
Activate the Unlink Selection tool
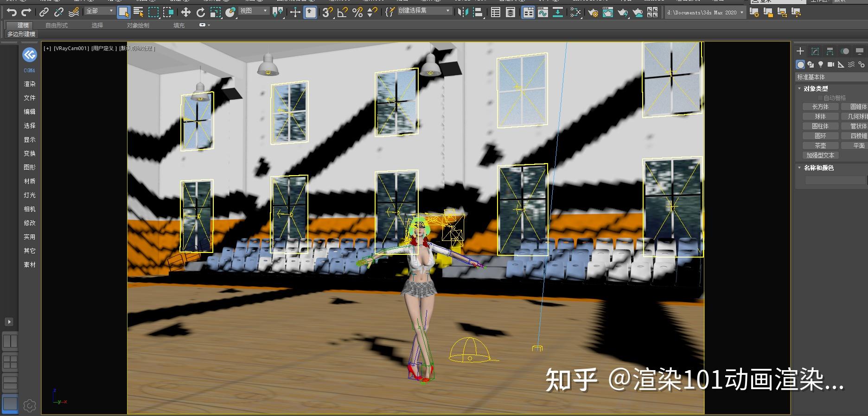click(59, 12)
